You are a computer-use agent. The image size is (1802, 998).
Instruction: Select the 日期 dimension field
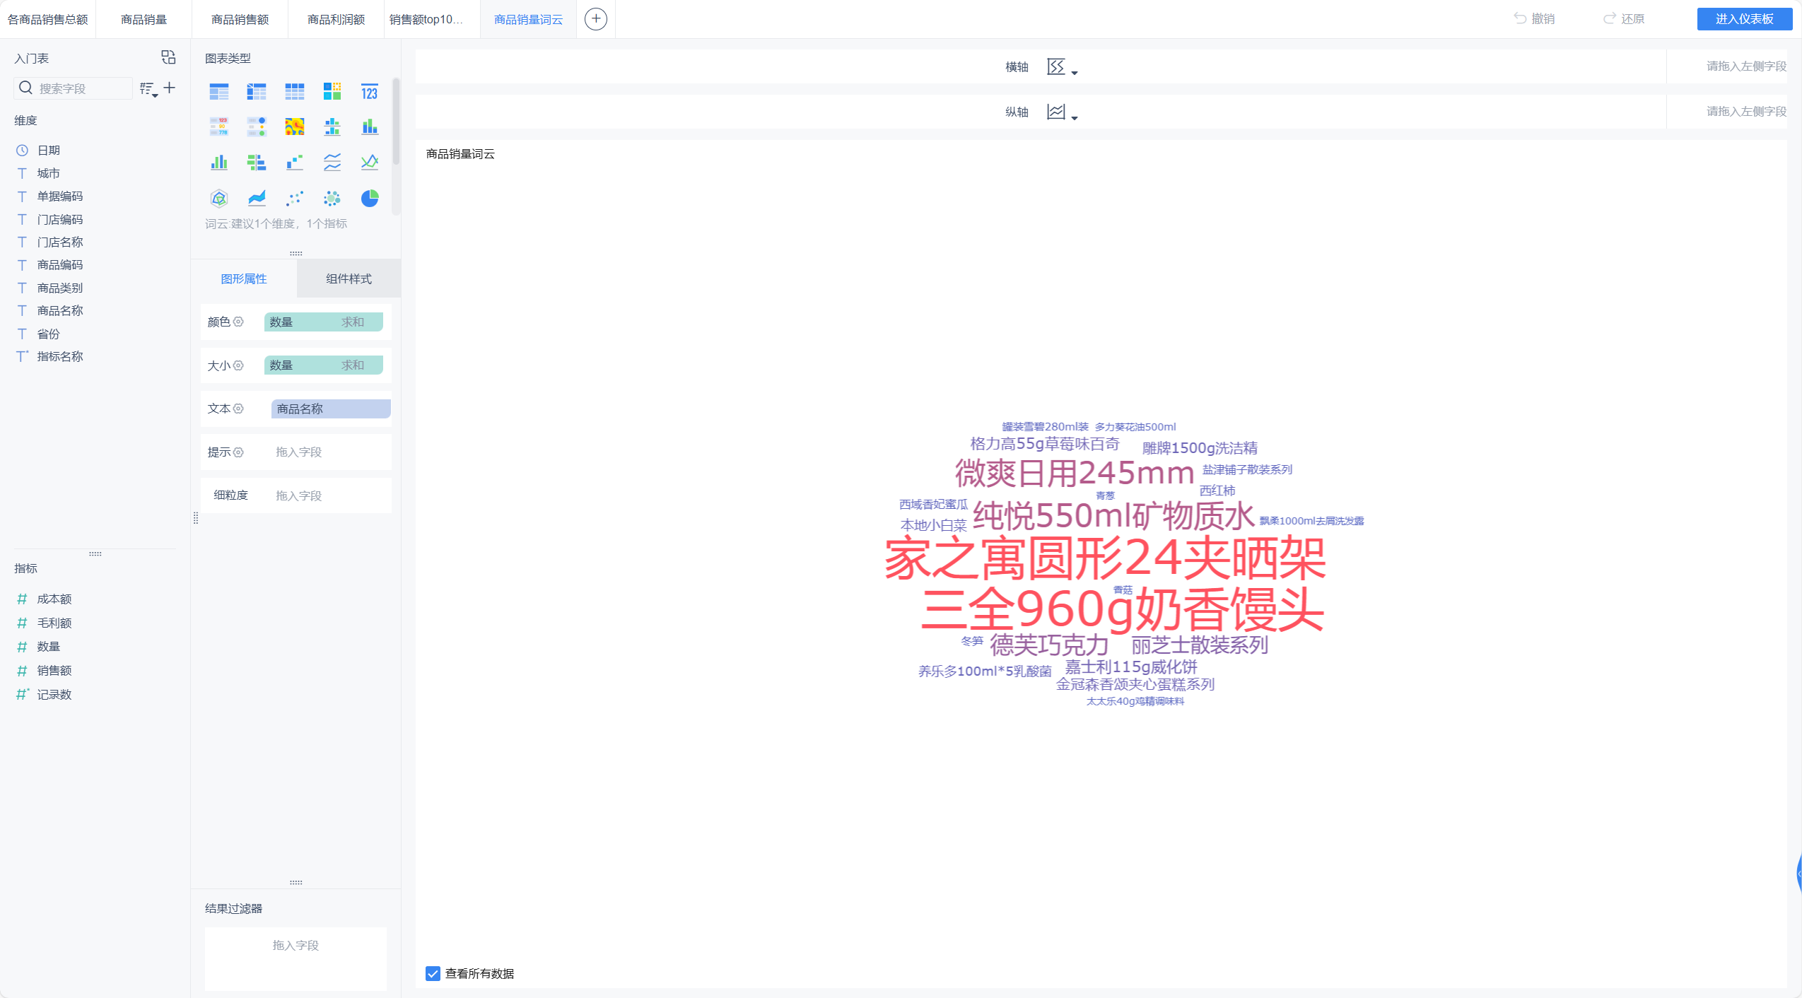tap(49, 151)
